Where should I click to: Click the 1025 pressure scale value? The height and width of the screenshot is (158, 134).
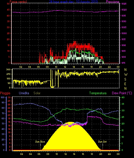124,4
